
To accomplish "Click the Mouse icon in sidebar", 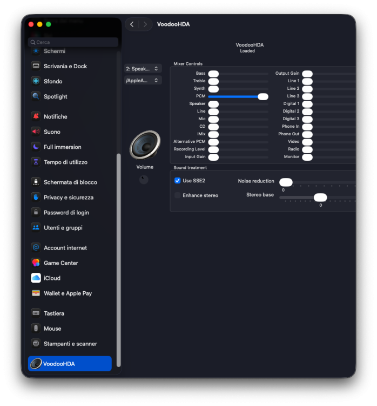I will (x=36, y=329).
